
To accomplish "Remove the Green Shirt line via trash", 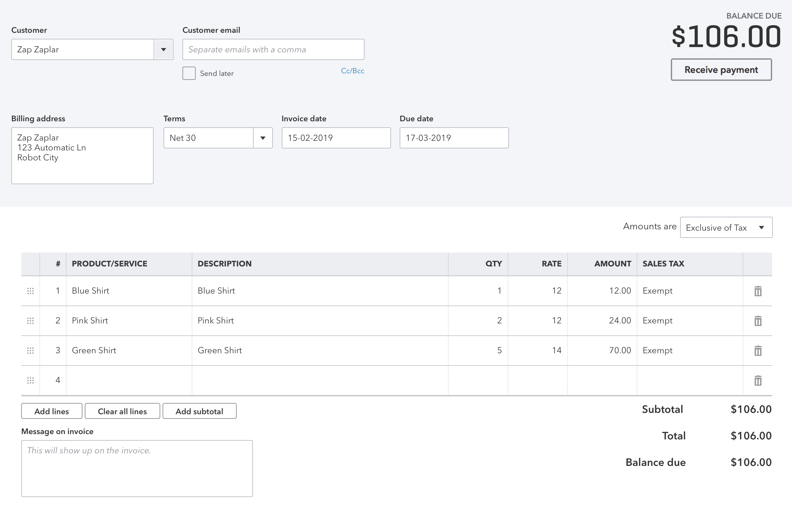I will click(758, 351).
